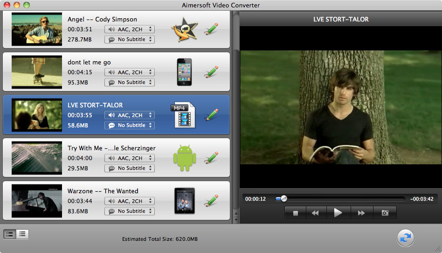This screenshot has height=253, width=442.
Task: Click the playback progress slider knob
Action: pos(284,199)
